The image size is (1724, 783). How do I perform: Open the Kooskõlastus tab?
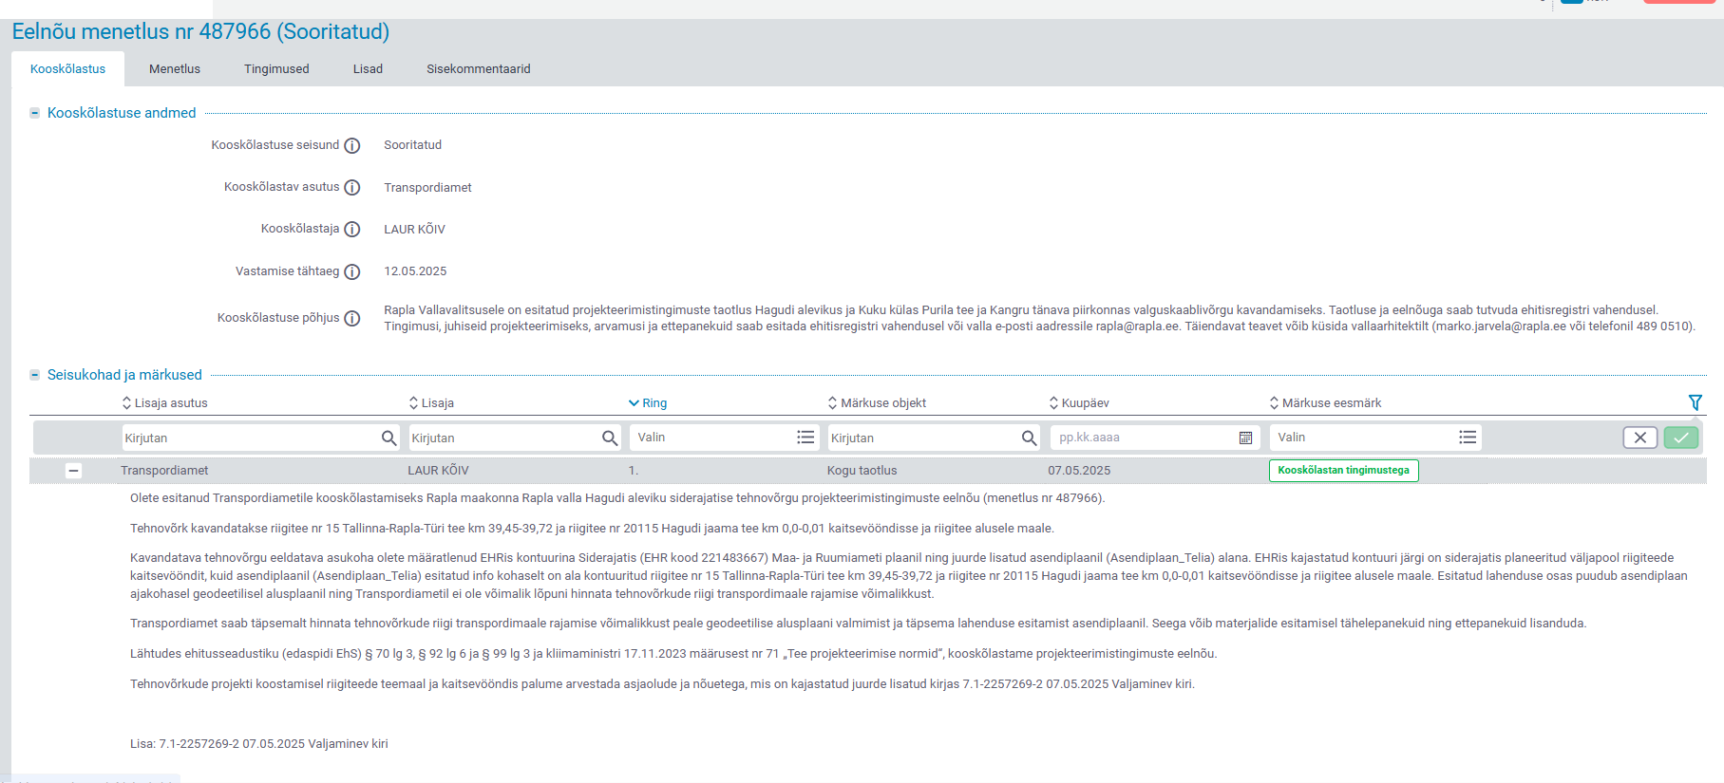[67, 69]
